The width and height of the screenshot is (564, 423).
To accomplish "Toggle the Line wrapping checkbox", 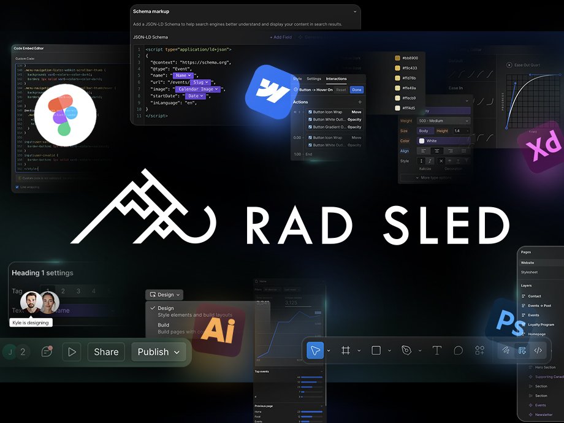I will point(17,187).
